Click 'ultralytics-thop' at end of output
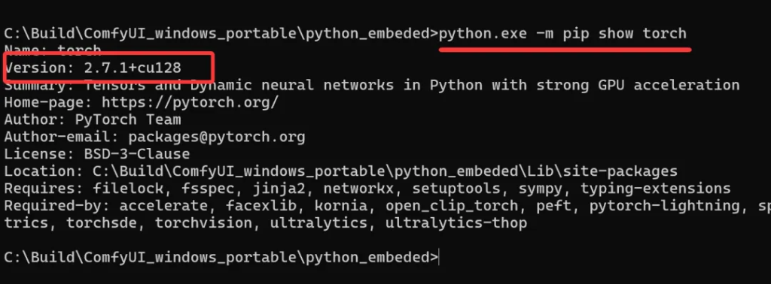Screen dimensions: 771x284 456,222
